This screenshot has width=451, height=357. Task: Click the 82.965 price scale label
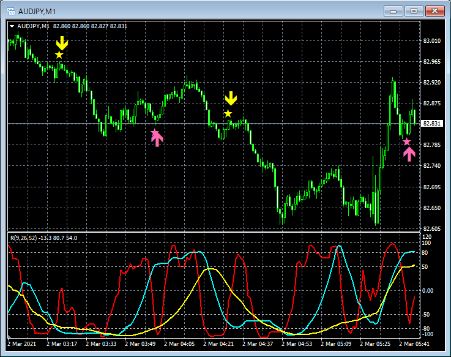[432, 62]
